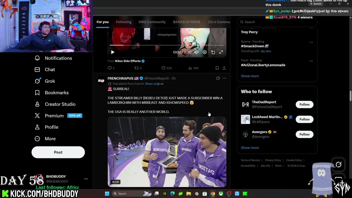Click the FRENCHRAPUS profile avatar
The height and width of the screenshot is (198, 352).
101,81
